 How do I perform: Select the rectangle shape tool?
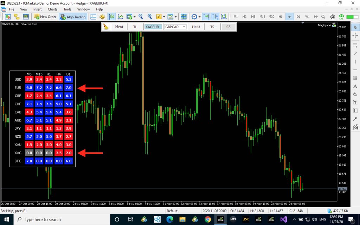point(355,78)
